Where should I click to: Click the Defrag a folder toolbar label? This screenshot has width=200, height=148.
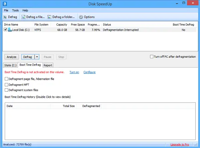coord(64,17)
